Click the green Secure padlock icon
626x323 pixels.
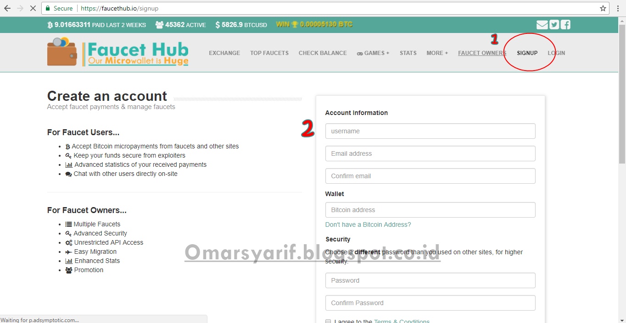(x=48, y=8)
